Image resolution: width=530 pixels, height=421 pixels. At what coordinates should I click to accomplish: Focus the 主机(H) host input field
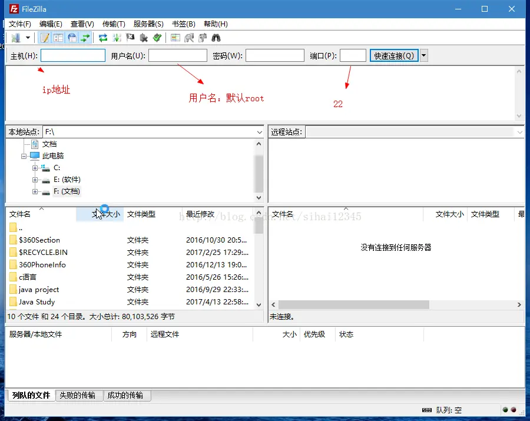pos(73,55)
